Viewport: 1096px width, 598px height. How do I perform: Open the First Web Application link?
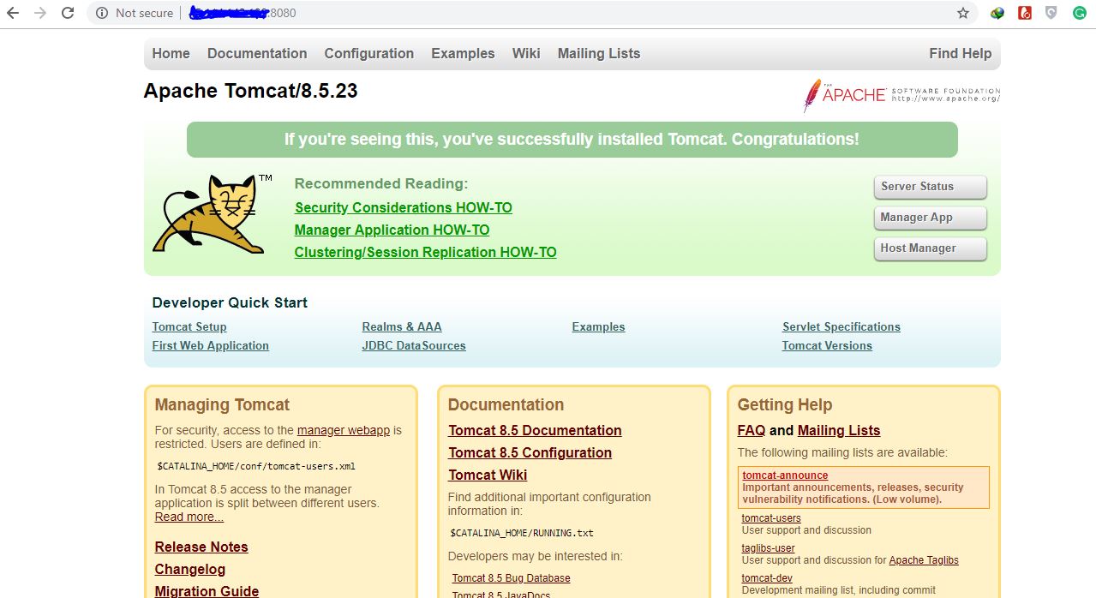(211, 345)
